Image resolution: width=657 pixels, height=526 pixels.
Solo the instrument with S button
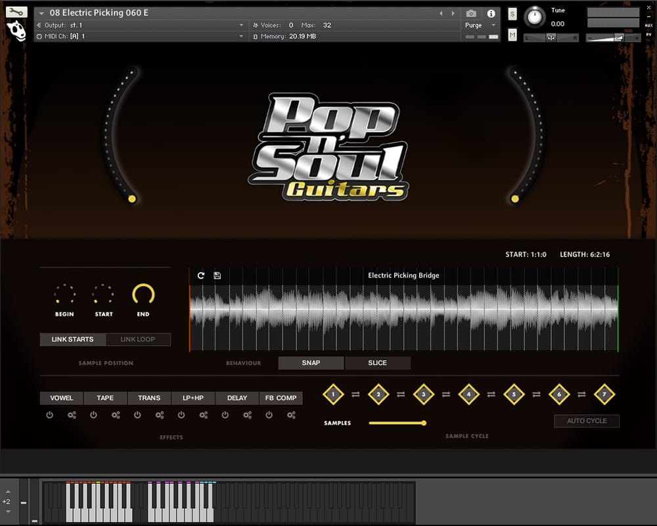[512, 14]
